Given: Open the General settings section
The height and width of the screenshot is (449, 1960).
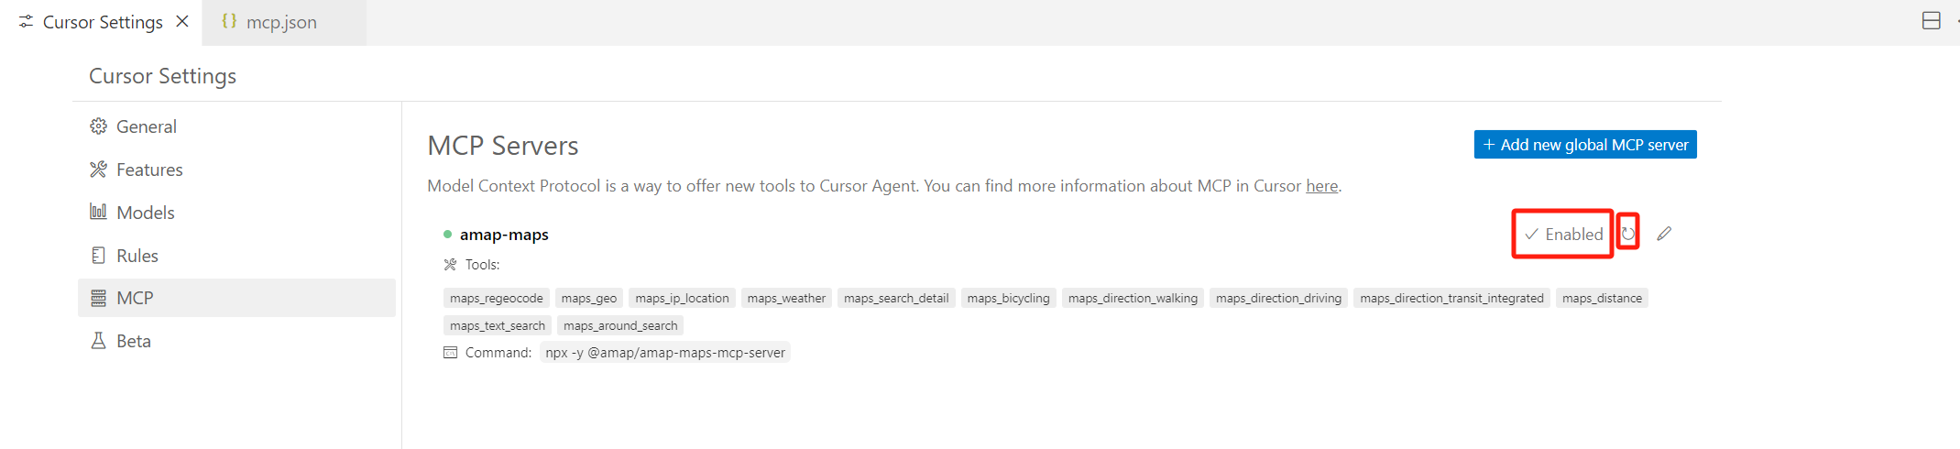Looking at the screenshot, I should coord(146,126).
